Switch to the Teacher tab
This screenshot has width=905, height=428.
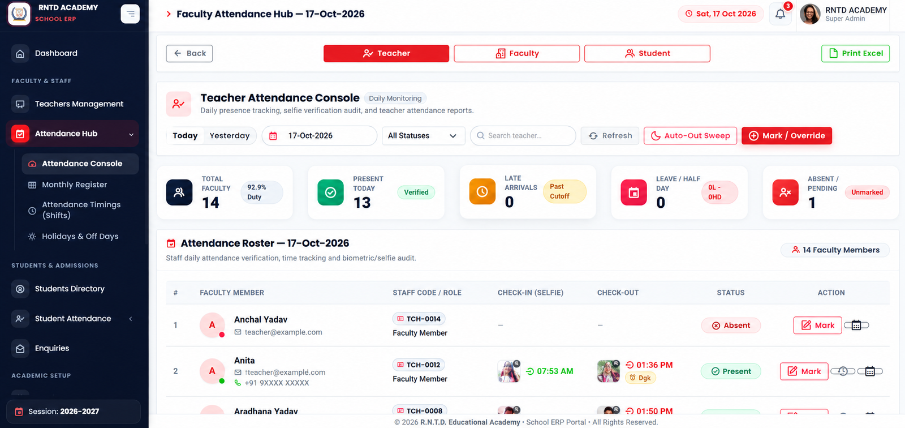[x=386, y=53]
